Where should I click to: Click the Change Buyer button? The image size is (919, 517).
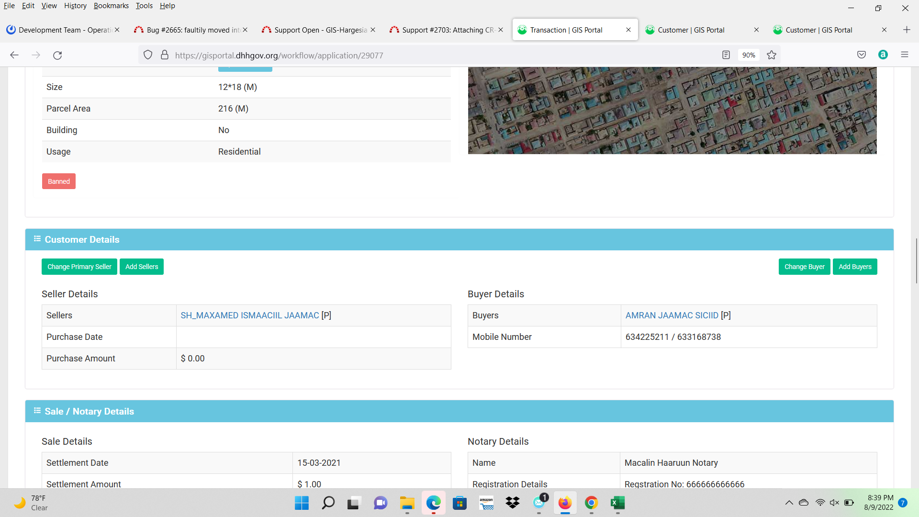(804, 267)
